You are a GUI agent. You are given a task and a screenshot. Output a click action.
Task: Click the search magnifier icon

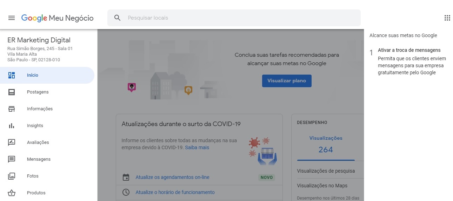click(118, 18)
